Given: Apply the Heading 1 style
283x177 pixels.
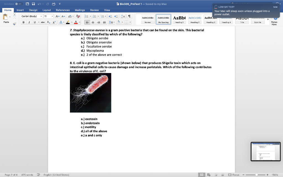Looking at the screenshot, I should tap(179, 19).
